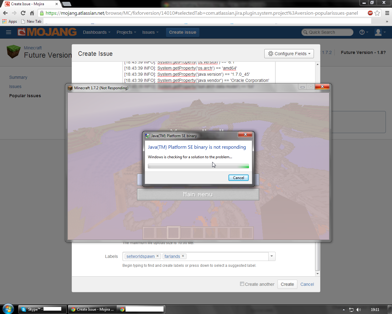This screenshot has width=392, height=314.
Task: Remove the farlands label
Action: (183, 256)
